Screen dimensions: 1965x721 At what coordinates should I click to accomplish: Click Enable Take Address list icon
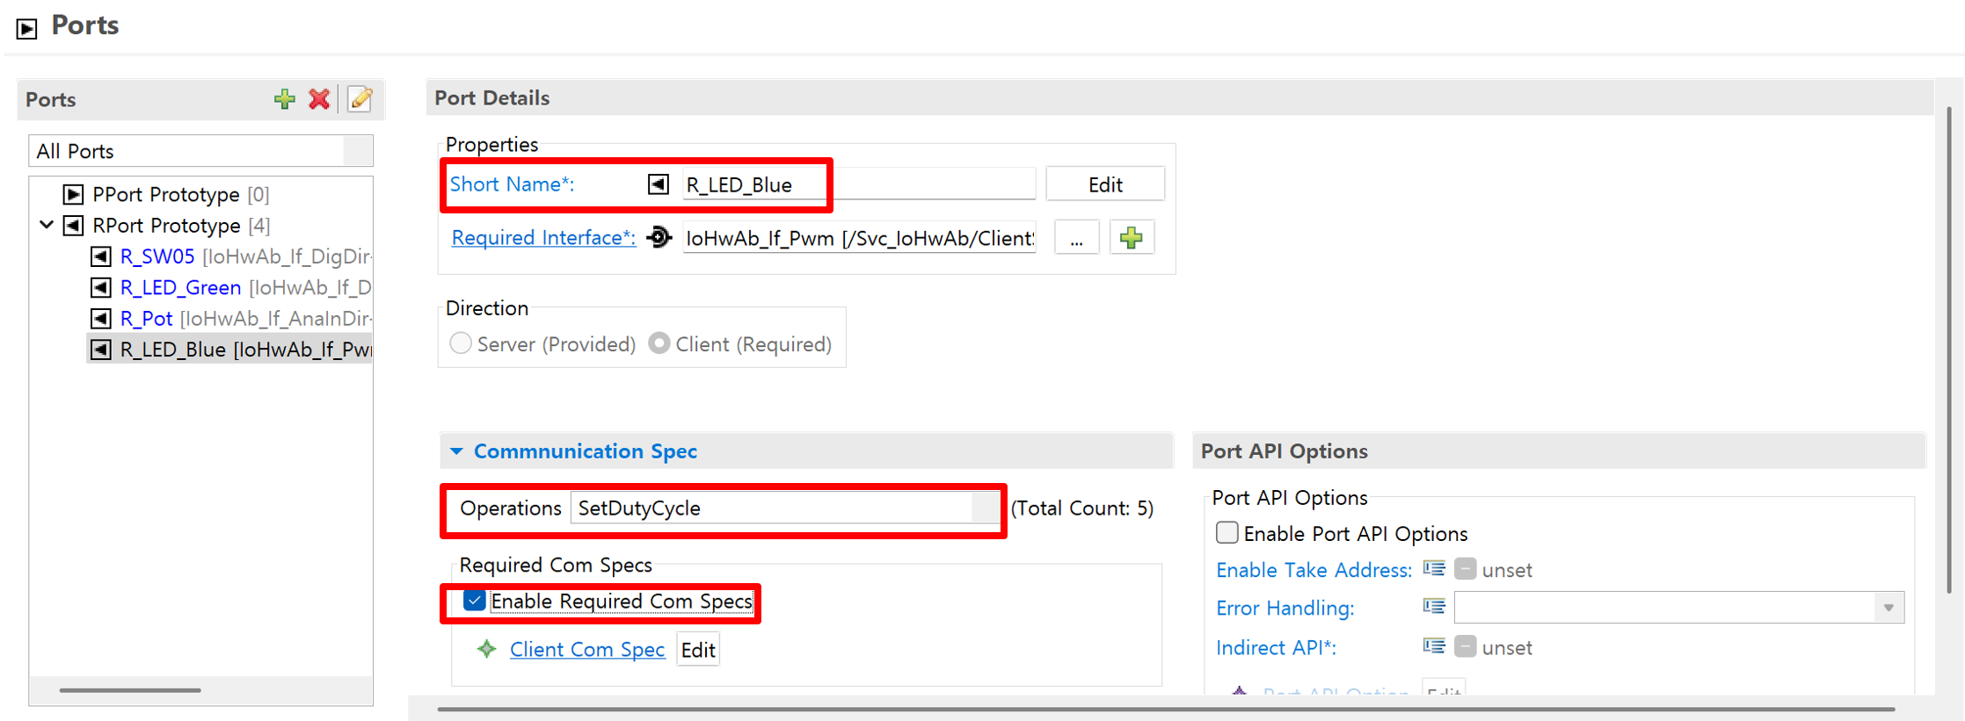(x=1434, y=569)
